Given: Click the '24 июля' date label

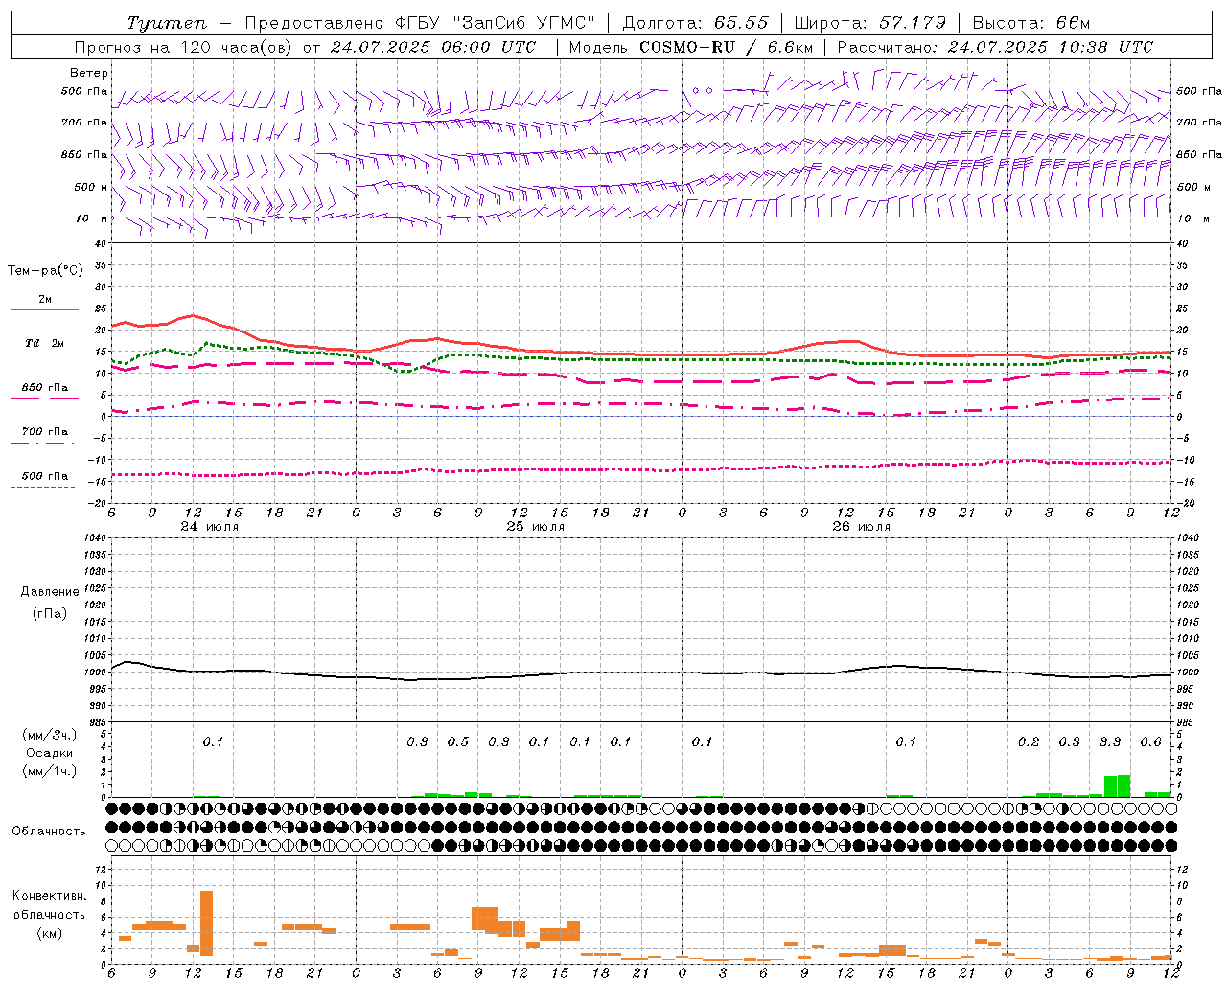Looking at the screenshot, I should [x=210, y=527].
